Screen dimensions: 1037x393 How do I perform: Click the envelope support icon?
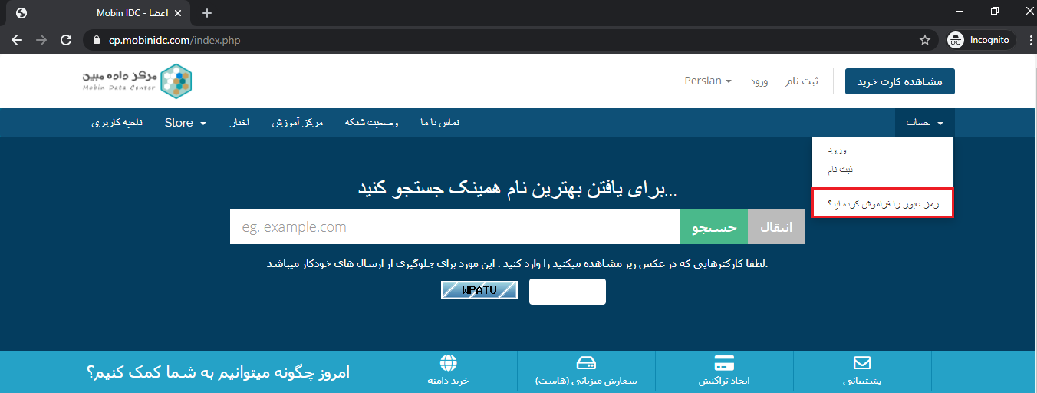click(862, 363)
